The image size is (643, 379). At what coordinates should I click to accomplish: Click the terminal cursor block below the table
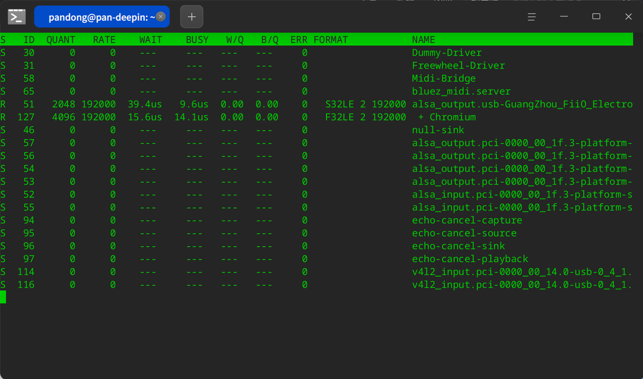pos(3,297)
